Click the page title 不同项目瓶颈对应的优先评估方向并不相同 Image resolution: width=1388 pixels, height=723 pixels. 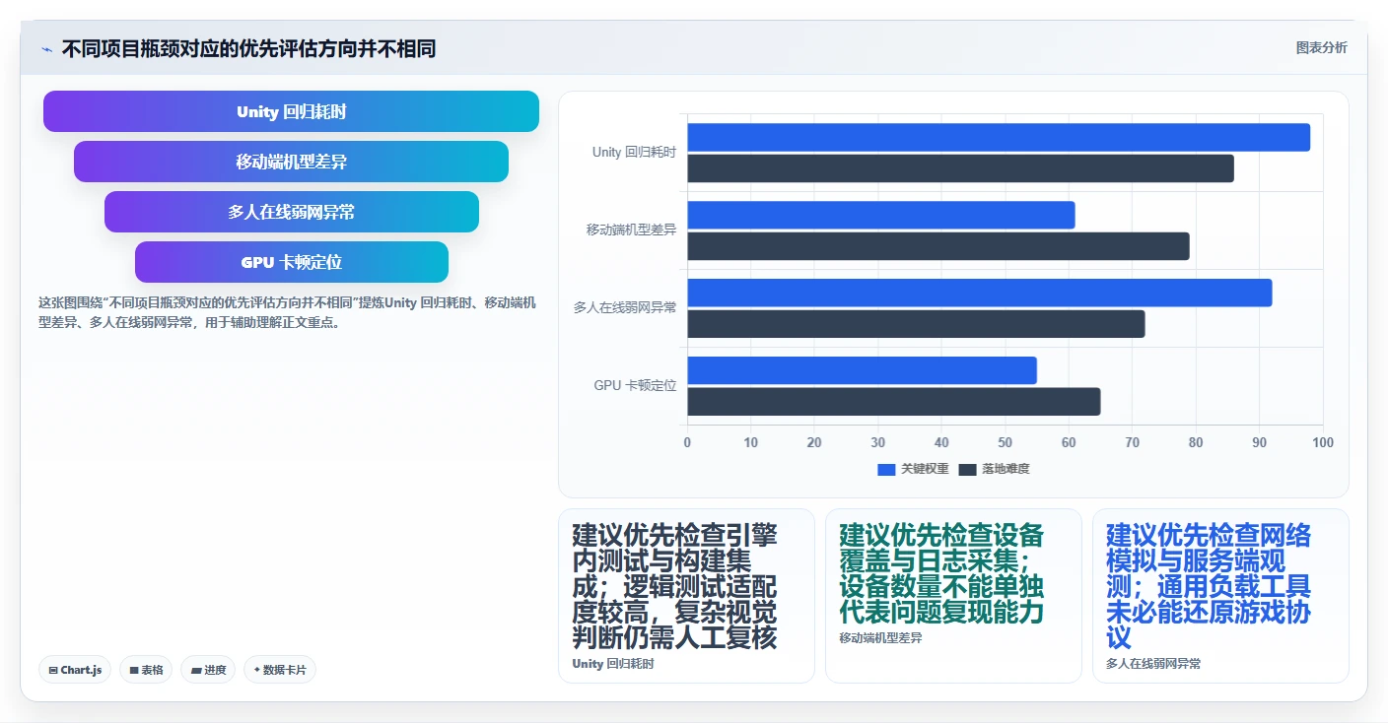point(248,49)
